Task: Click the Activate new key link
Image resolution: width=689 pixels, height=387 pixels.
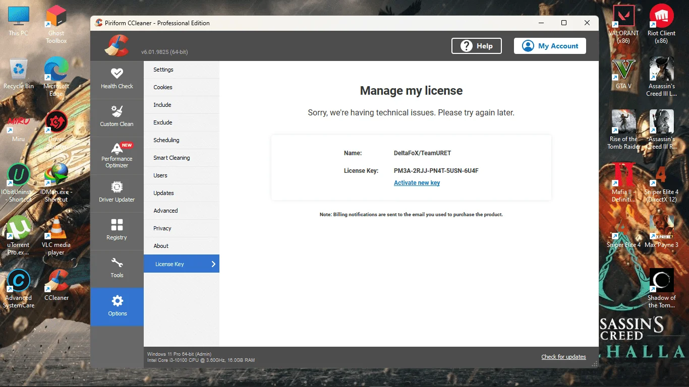Action: tap(417, 183)
